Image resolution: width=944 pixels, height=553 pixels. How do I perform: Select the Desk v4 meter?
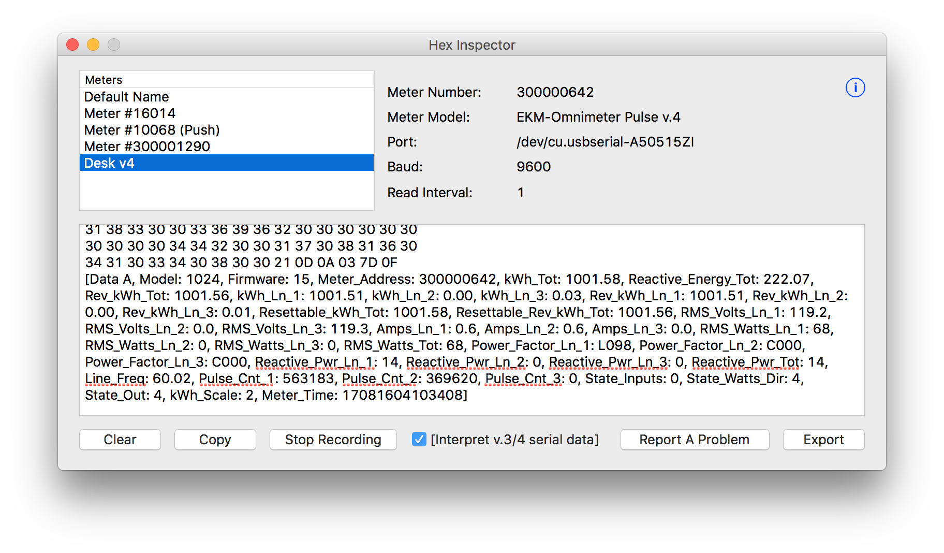tap(226, 163)
